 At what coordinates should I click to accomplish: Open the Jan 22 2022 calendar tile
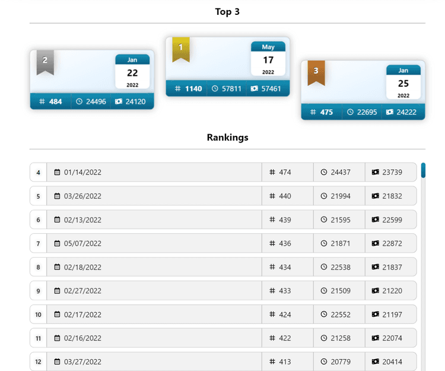(x=132, y=72)
